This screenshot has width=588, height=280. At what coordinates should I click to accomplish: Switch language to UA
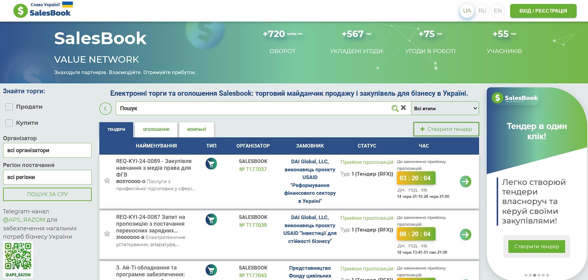467,11
